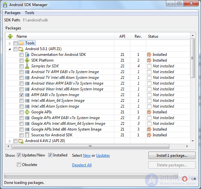The image size is (201, 189).
Task: Toggle the Updates/New show filter checkbox
Action: 19,155
